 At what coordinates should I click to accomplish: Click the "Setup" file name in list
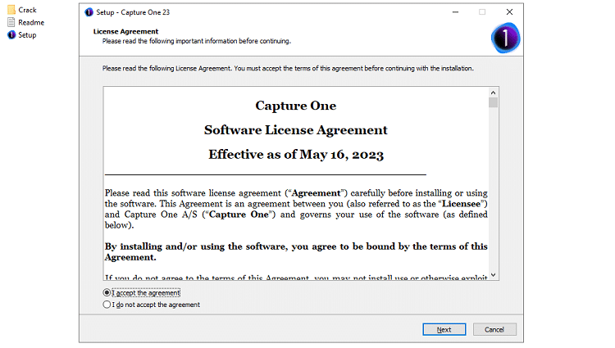pos(27,35)
